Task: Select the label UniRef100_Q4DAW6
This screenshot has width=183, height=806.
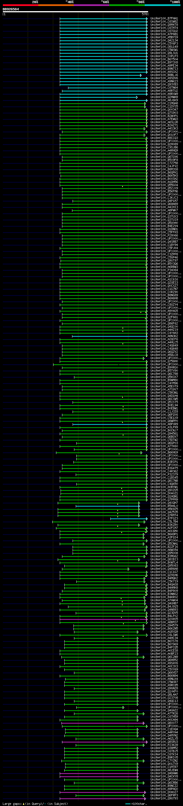Action: coord(164,773)
